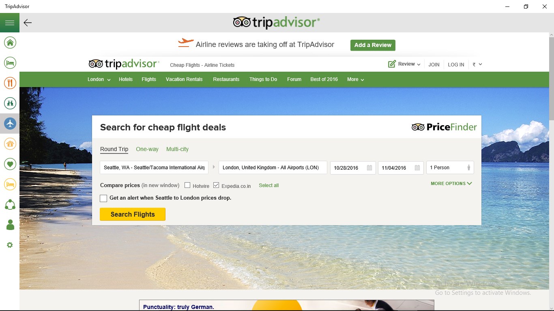554x311 pixels.
Task: Switch to the One-way tab
Action: click(x=147, y=149)
